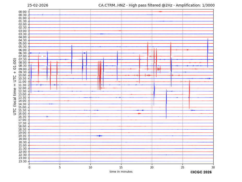Click the red burst on the 00:00 trace

[x=160, y=12]
